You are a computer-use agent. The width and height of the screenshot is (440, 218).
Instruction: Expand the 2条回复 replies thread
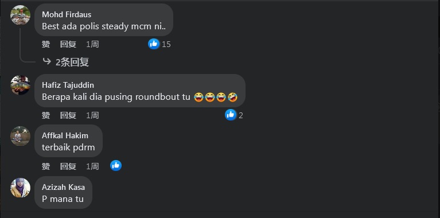pyautogui.click(x=72, y=62)
